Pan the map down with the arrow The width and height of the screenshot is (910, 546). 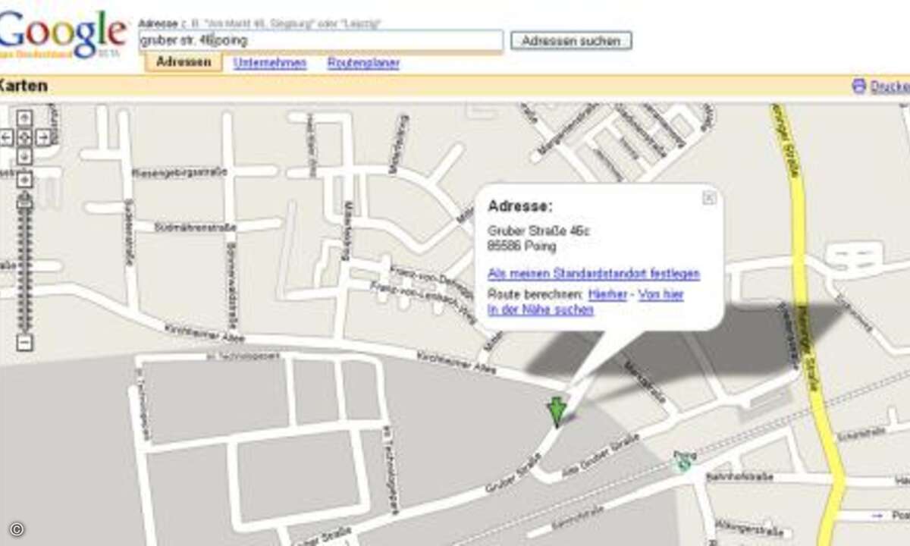24,156
